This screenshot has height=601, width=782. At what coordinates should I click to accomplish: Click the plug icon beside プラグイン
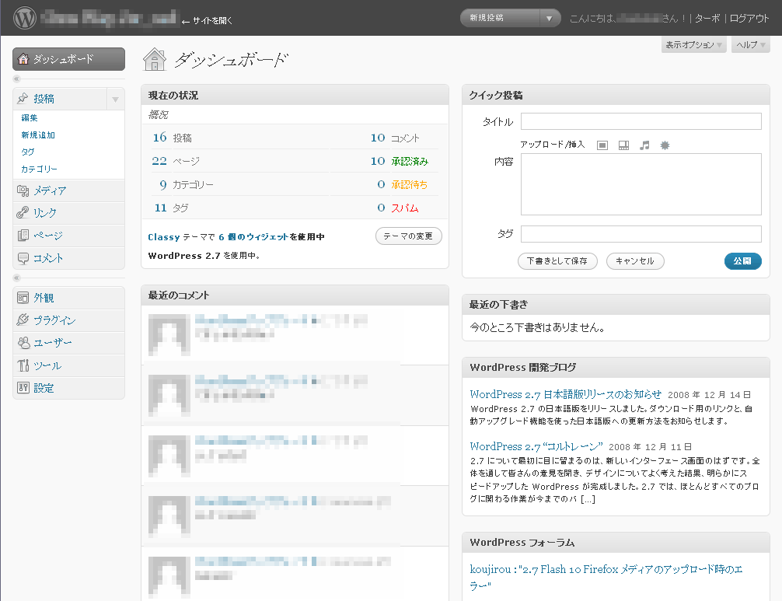tap(23, 320)
